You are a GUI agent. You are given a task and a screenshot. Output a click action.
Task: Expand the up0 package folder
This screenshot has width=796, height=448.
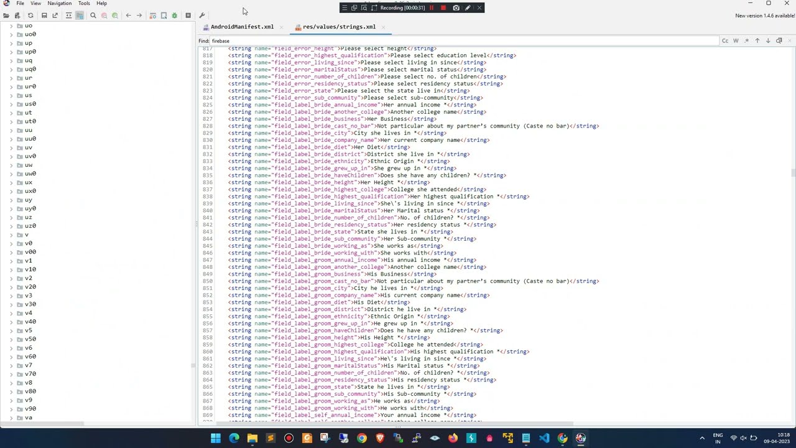pos(11,52)
